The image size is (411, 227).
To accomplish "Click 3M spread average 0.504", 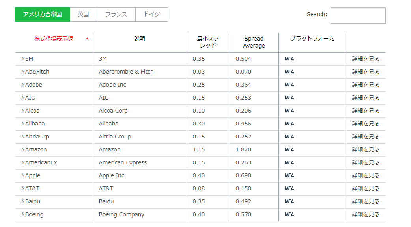I will [243, 59].
